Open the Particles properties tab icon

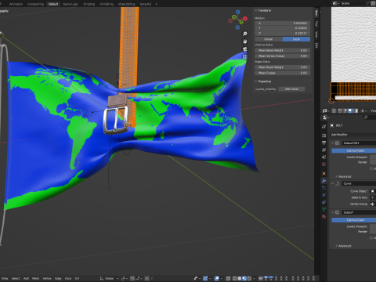324,188
